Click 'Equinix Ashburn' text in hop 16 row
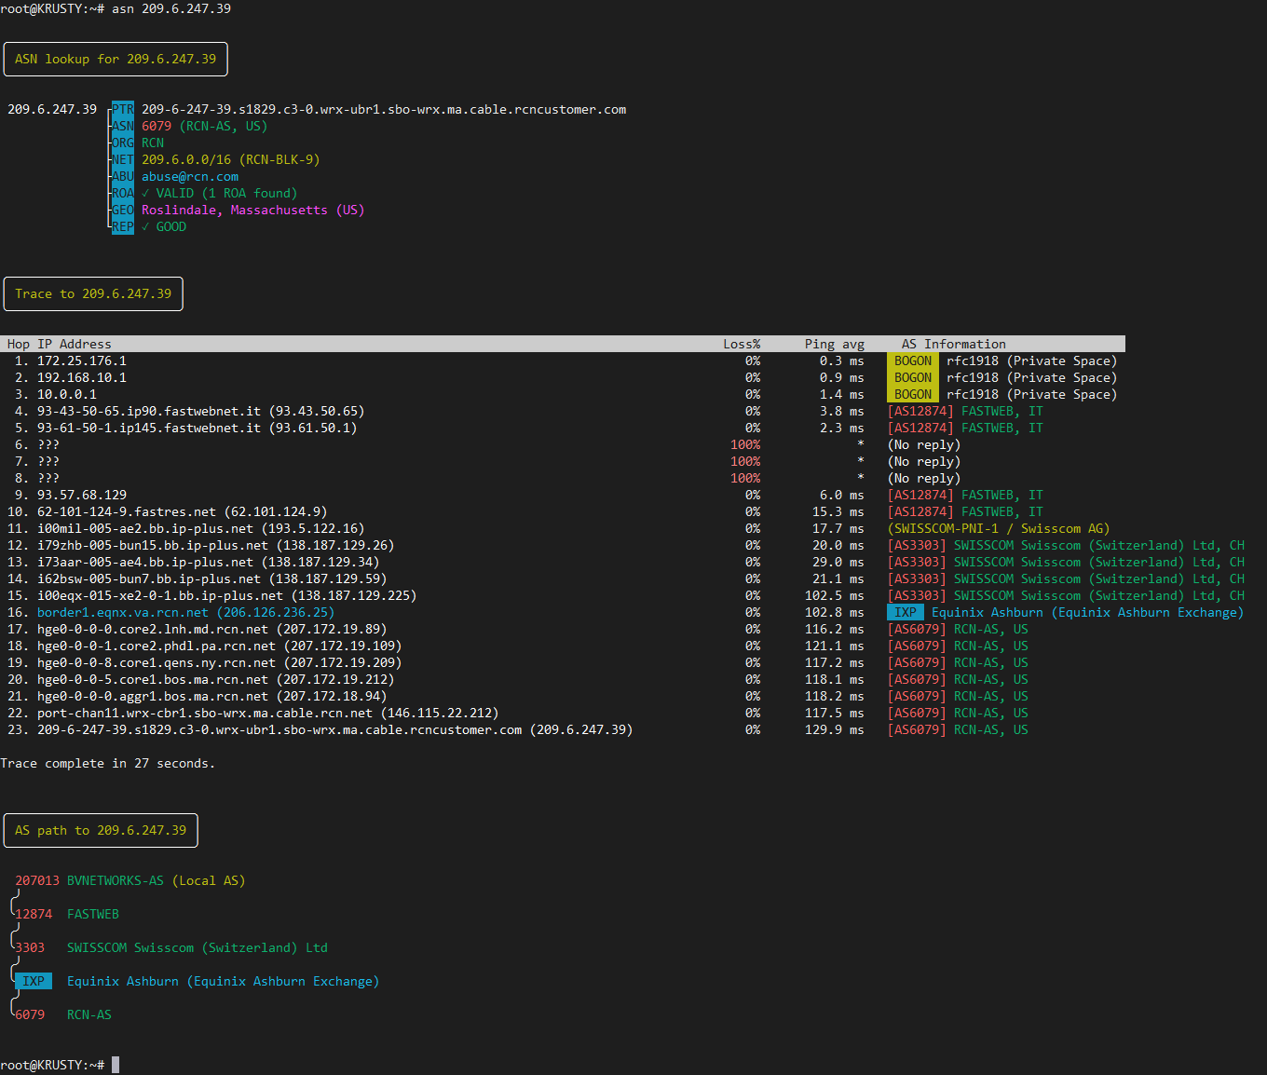The height and width of the screenshot is (1075, 1267). click(988, 612)
